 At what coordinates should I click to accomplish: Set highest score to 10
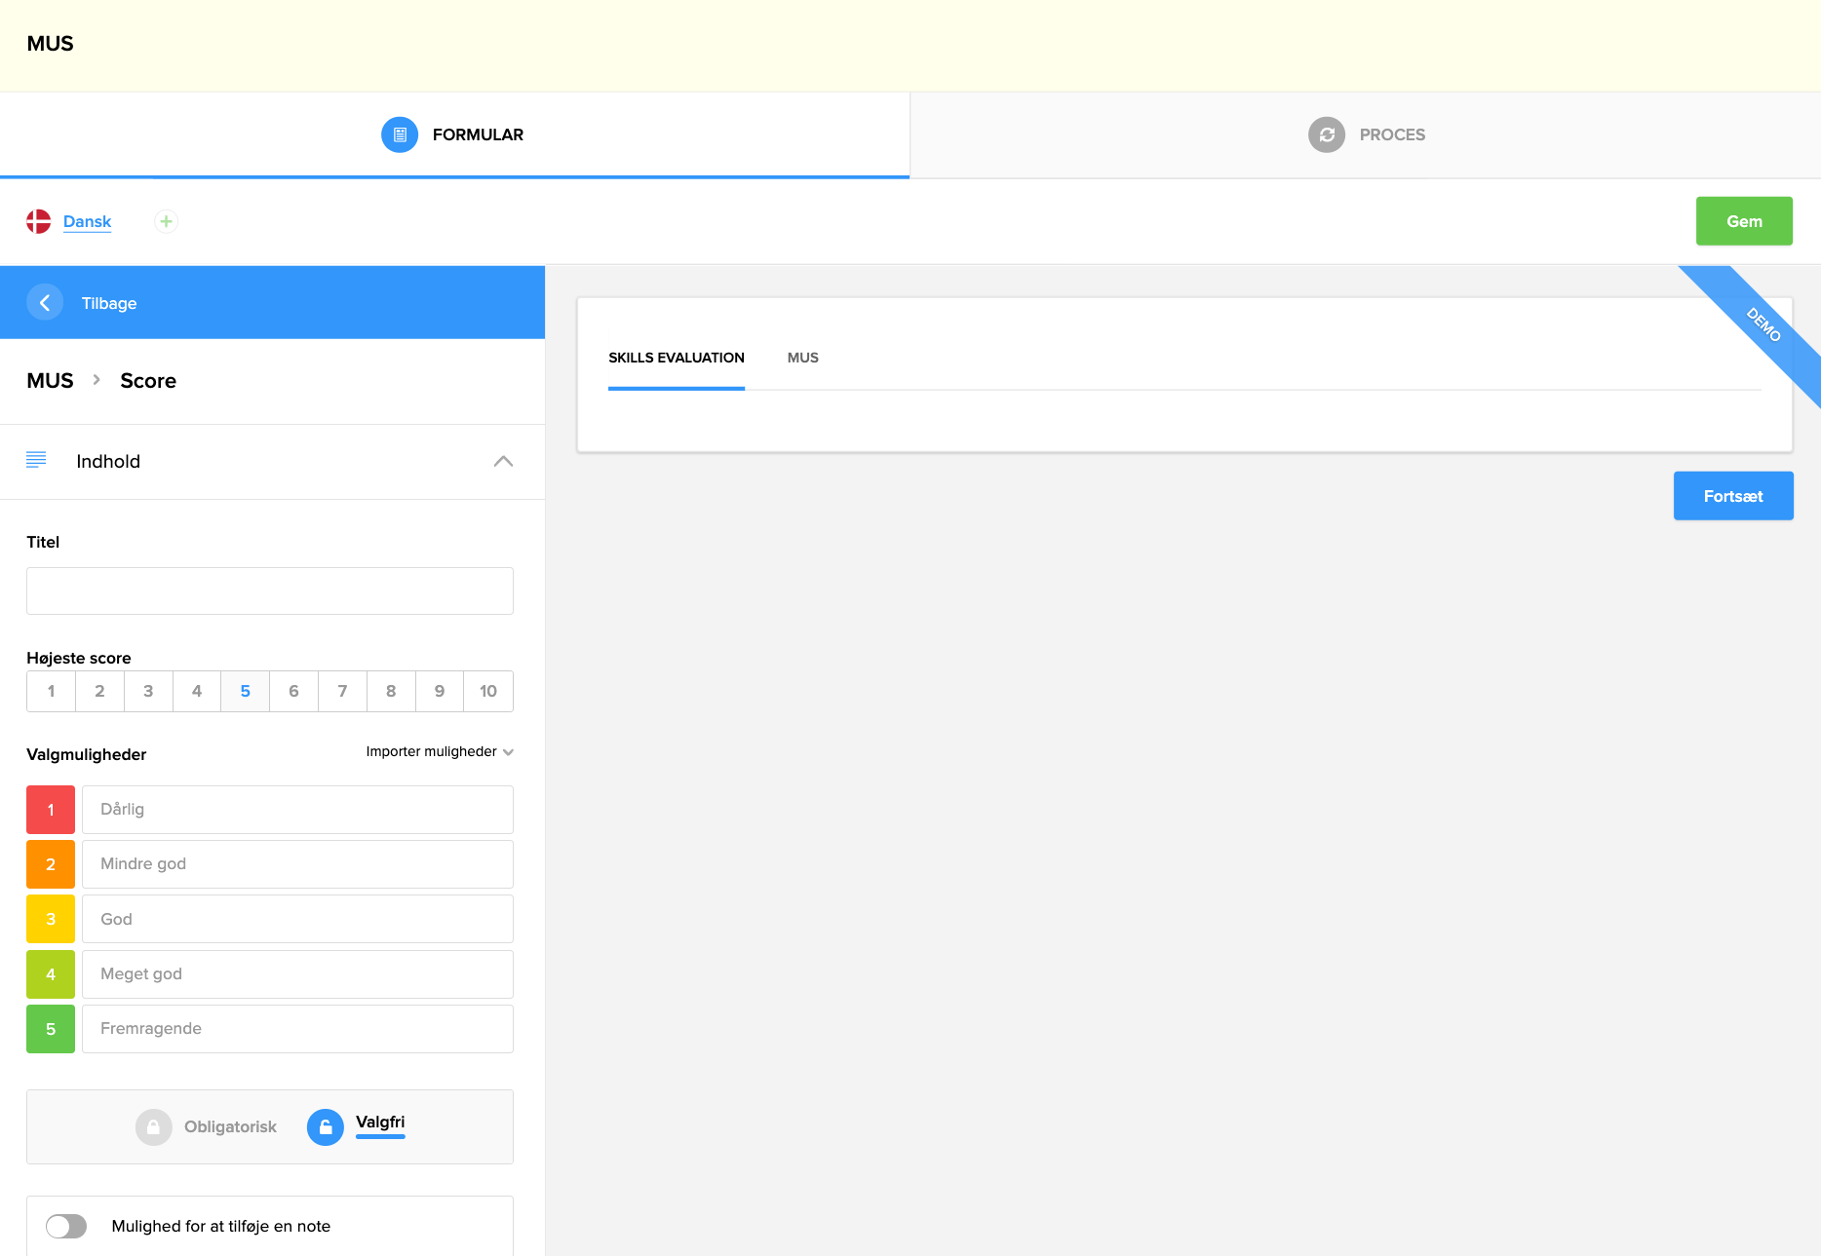(x=487, y=691)
